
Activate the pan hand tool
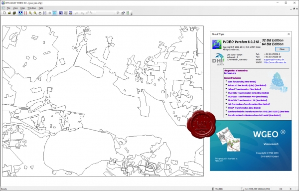click(x=40, y=13)
